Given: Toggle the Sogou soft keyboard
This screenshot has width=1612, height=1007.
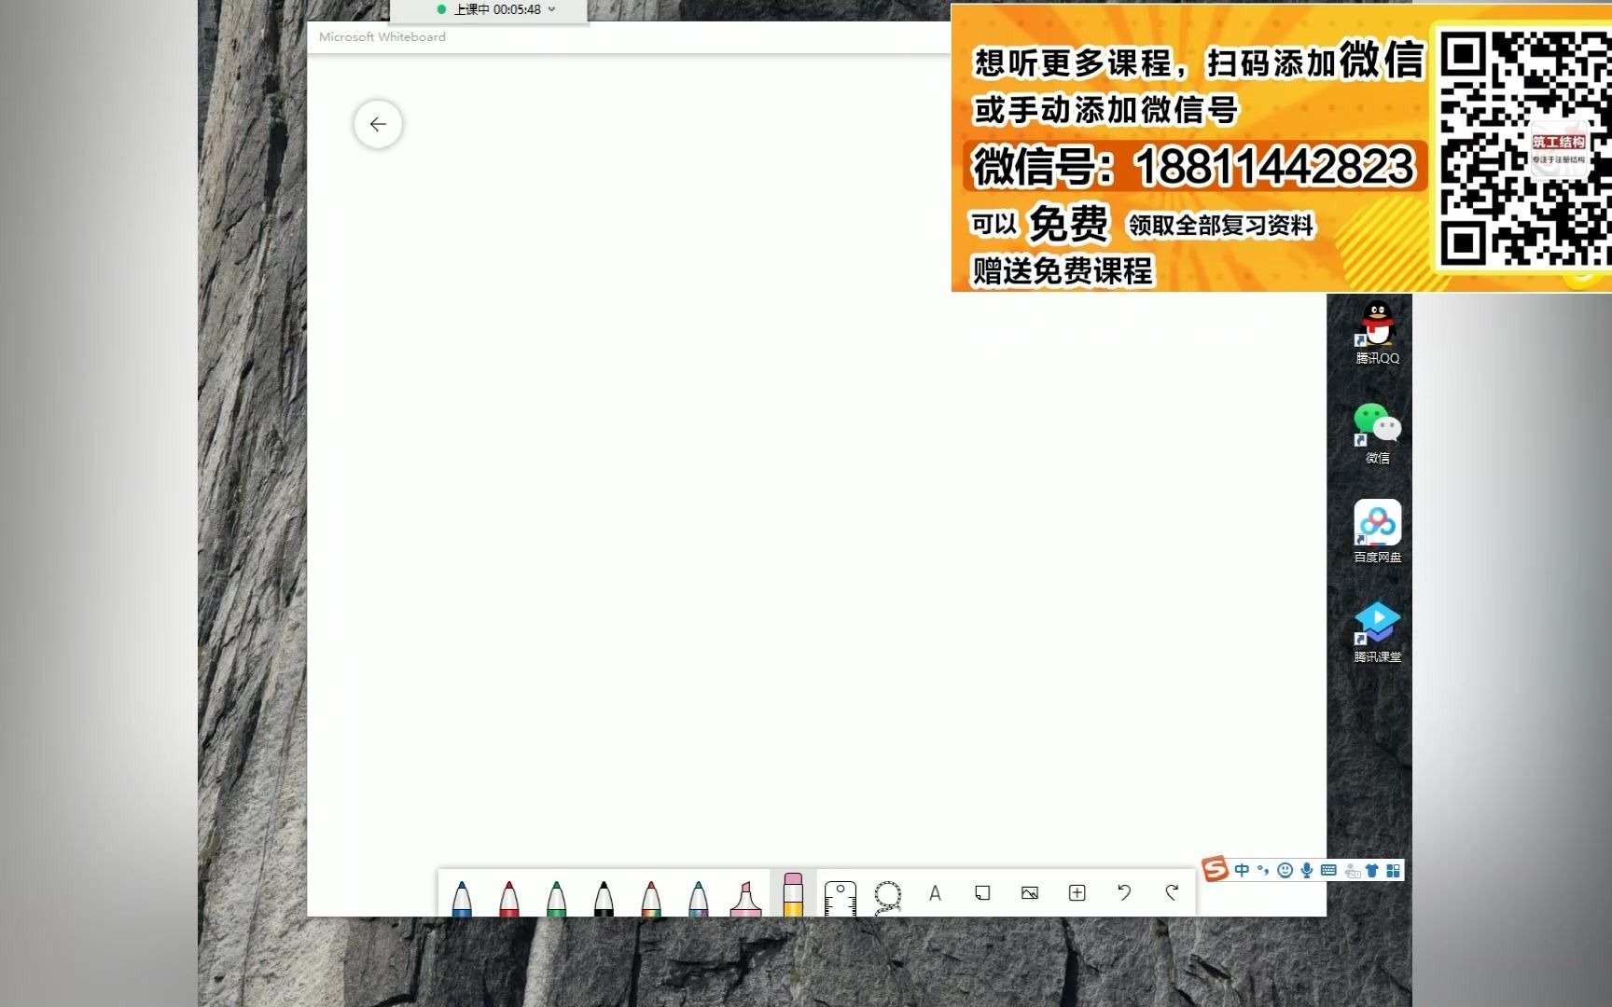Looking at the screenshot, I should click(x=1328, y=870).
